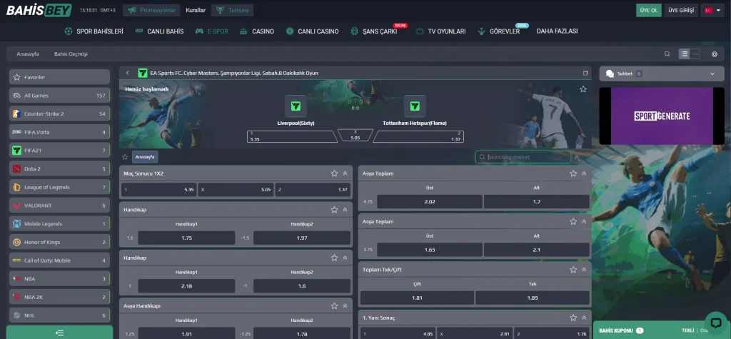Viewport: 731px width, 339px height.
Task: Favorite the Toplam Tek/Çift market
Action: [x=573, y=270]
